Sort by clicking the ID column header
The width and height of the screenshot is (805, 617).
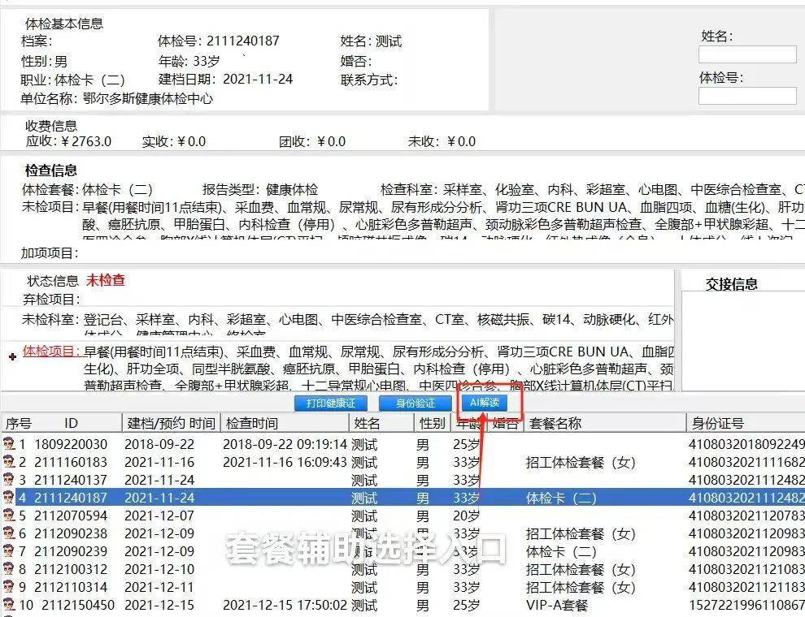72,422
